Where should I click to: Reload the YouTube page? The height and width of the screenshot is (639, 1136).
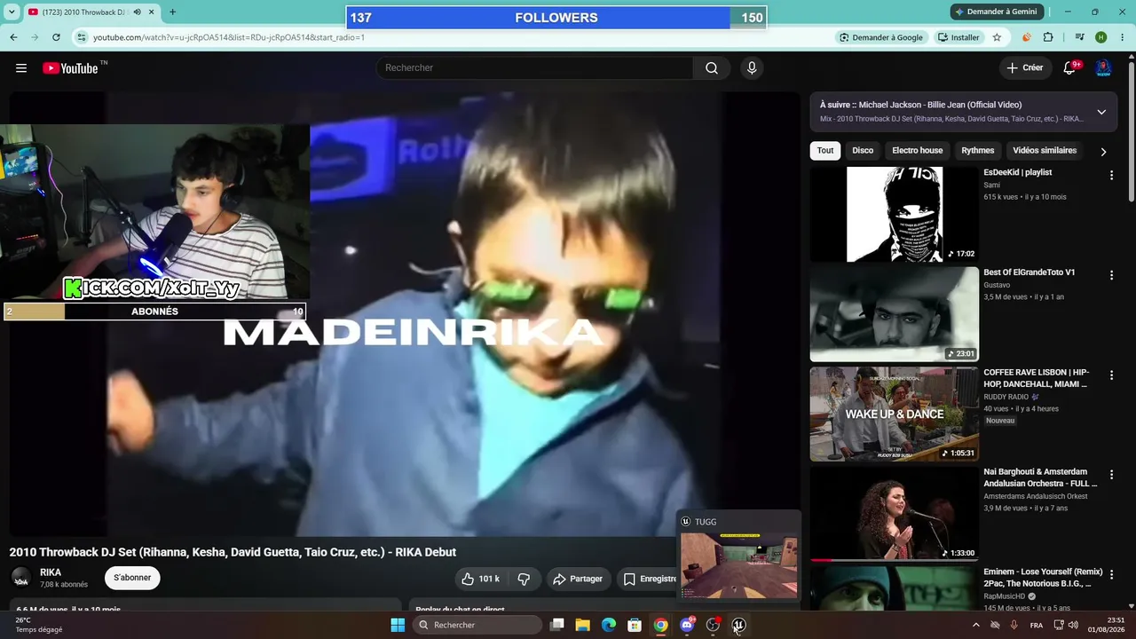pyautogui.click(x=56, y=37)
